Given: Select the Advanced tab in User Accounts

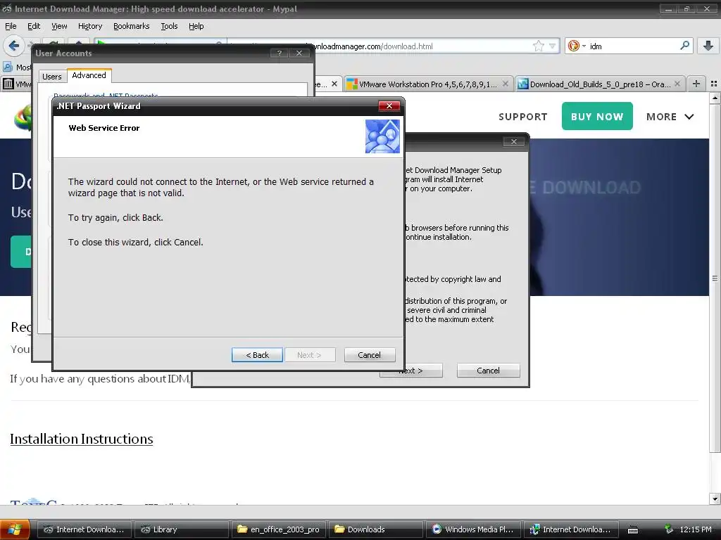Looking at the screenshot, I should [x=89, y=75].
